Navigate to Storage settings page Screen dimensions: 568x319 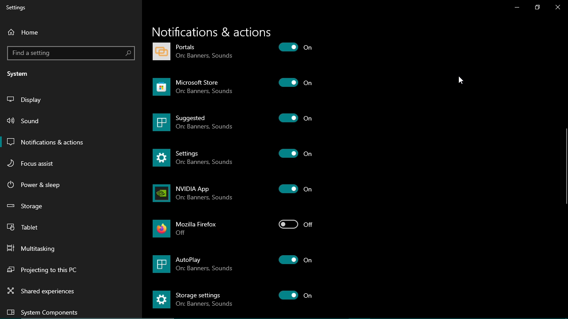click(x=71, y=206)
